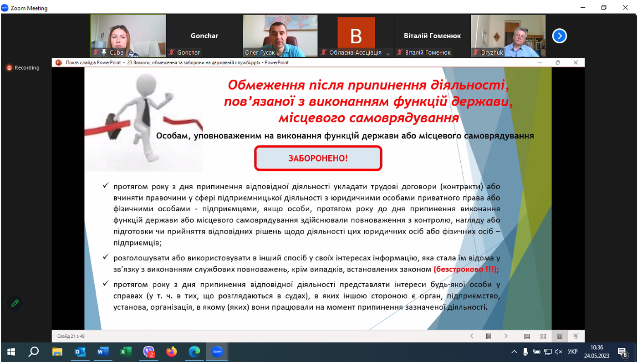The image size is (637, 362).
Task: Click the muted mic icon on Goncharenko tile
Action: pyautogui.click(x=172, y=52)
